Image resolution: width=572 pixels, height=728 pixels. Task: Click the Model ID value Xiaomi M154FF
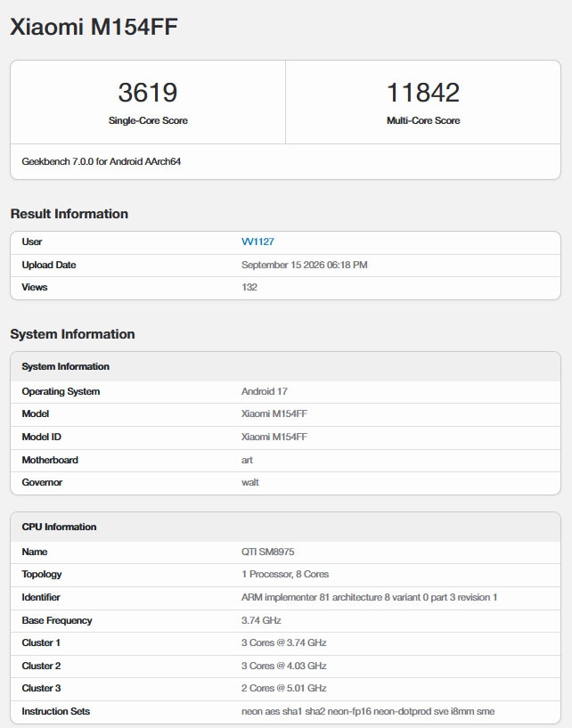[x=274, y=437]
